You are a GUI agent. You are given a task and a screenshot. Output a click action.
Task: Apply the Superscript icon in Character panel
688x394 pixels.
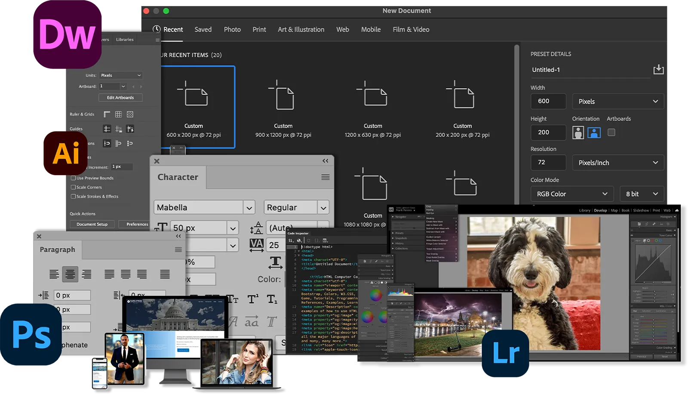click(x=253, y=299)
